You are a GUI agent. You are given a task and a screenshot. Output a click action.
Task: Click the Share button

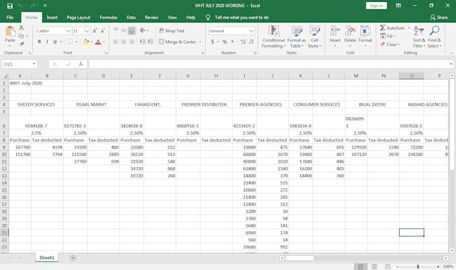439,17
